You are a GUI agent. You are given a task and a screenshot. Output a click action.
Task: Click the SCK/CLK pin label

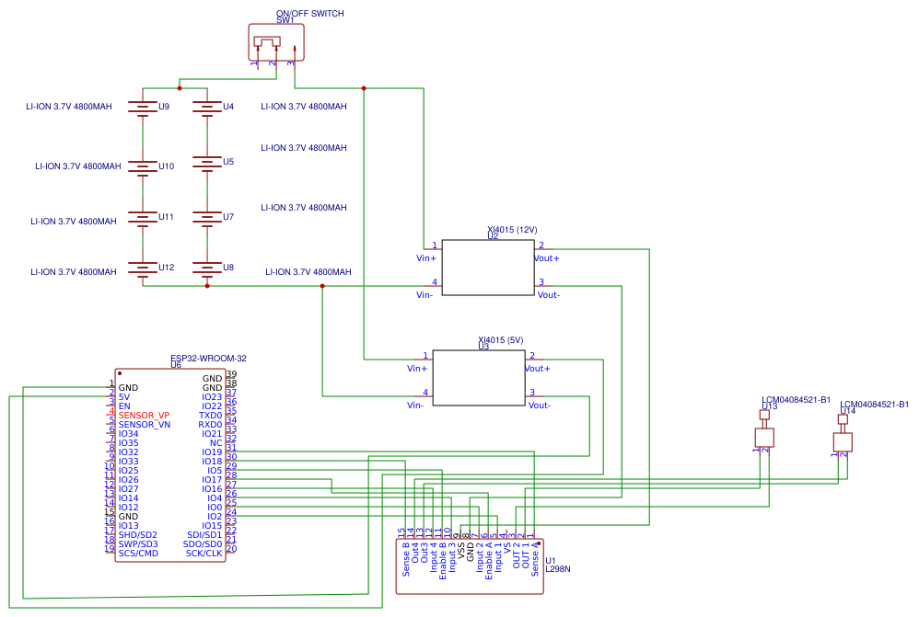coord(204,554)
